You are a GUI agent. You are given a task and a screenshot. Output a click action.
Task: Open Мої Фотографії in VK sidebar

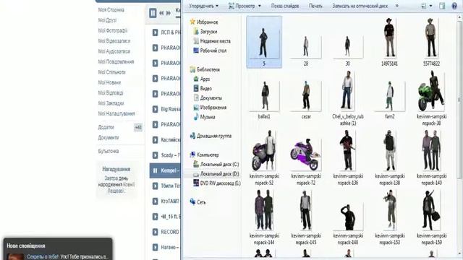click(113, 30)
